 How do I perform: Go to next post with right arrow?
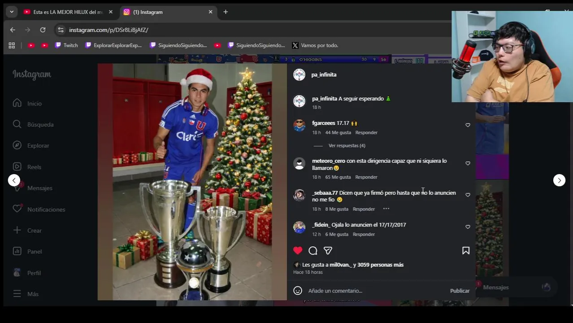559,180
